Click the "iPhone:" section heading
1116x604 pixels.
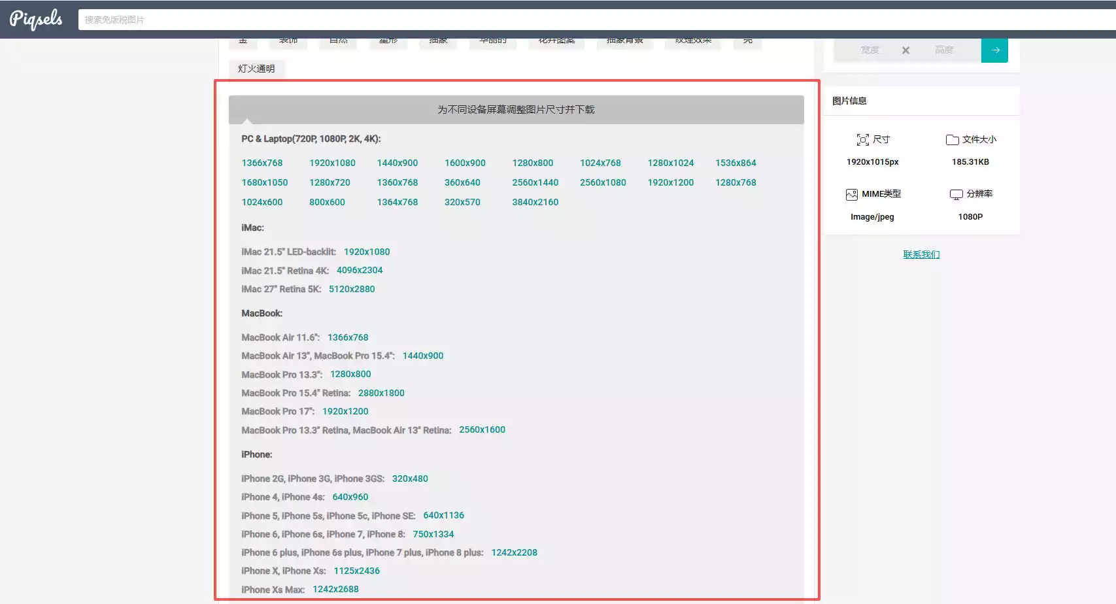tap(256, 455)
